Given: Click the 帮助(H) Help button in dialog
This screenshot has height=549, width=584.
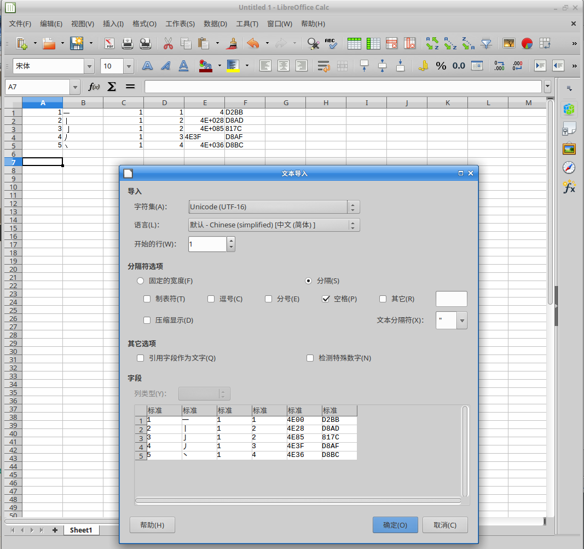Looking at the screenshot, I should 152,525.
